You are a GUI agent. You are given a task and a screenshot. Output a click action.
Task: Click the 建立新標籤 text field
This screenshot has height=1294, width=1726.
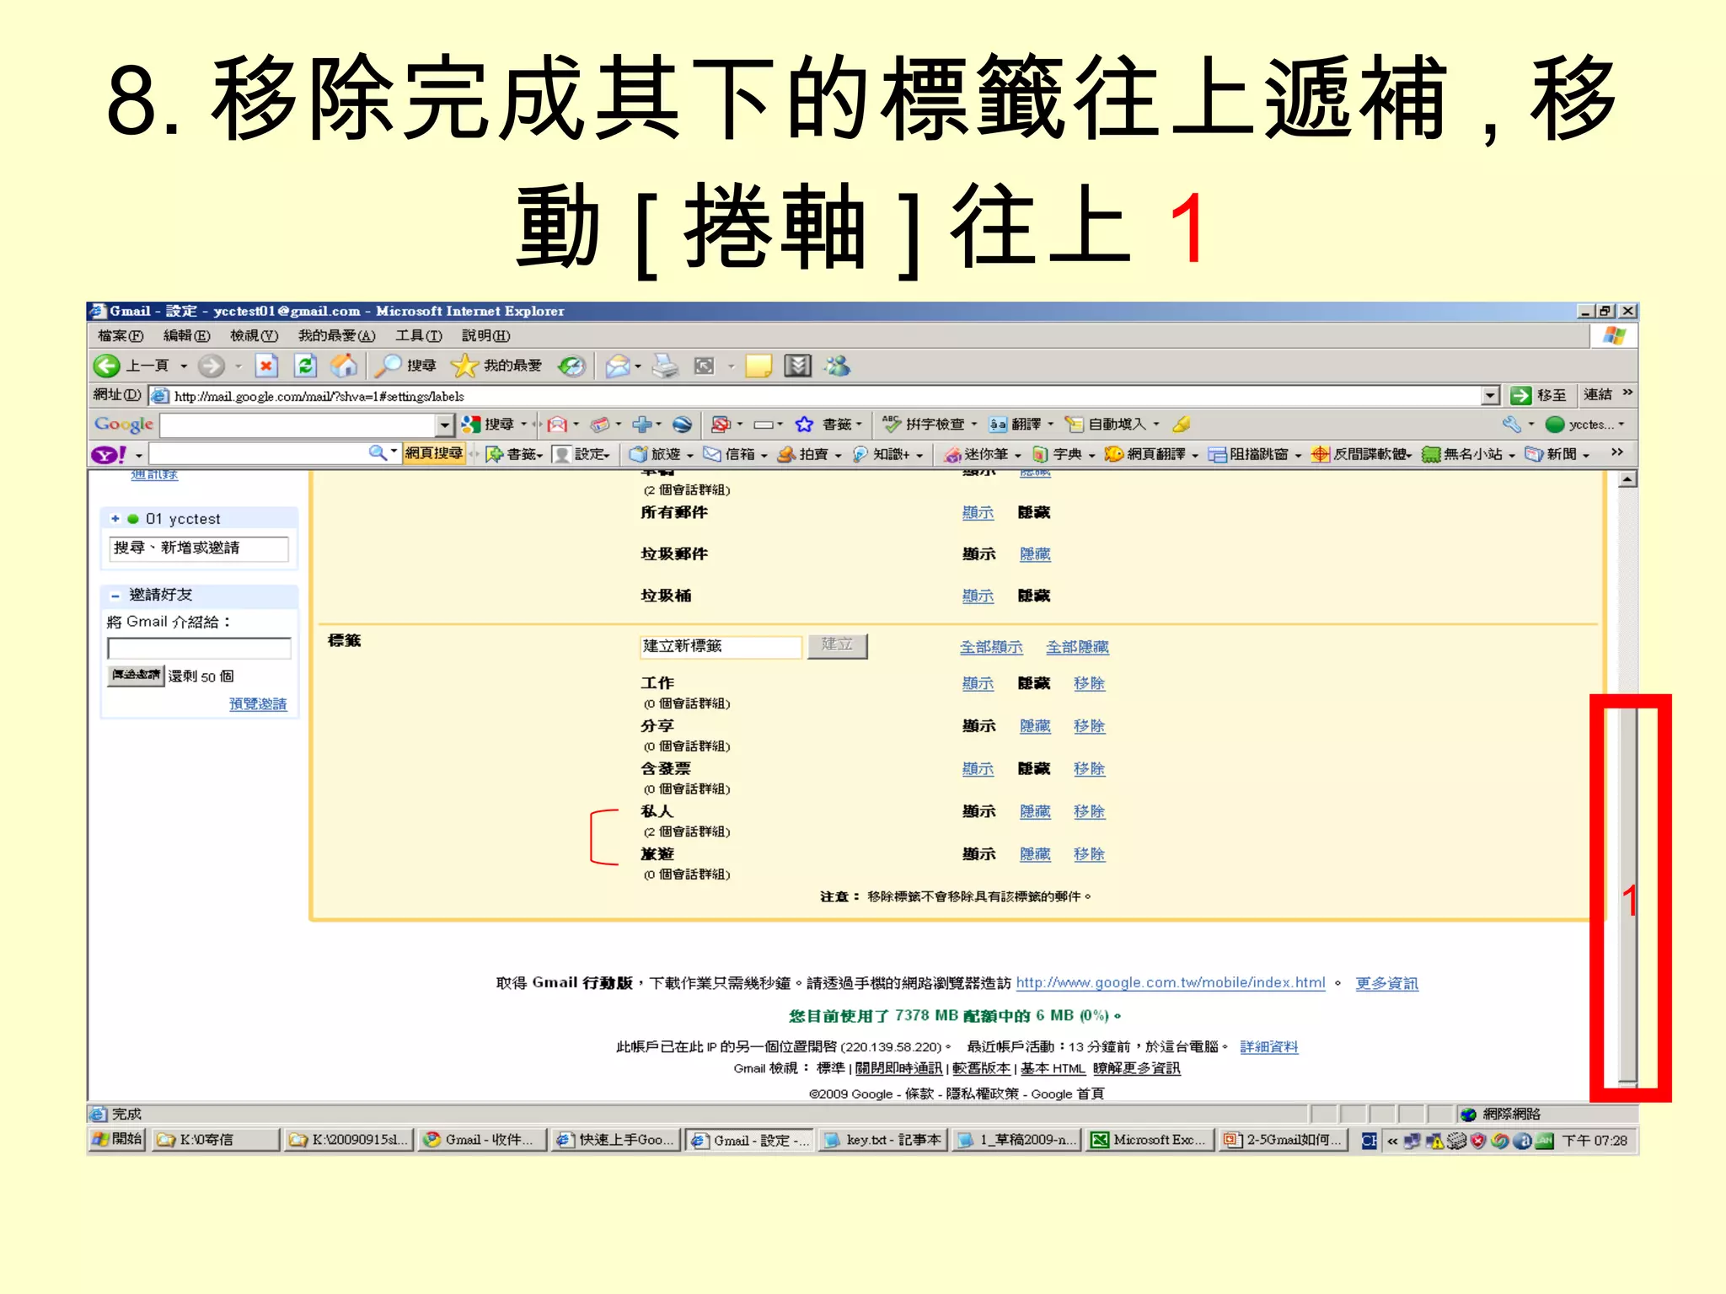(x=720, y=646)
